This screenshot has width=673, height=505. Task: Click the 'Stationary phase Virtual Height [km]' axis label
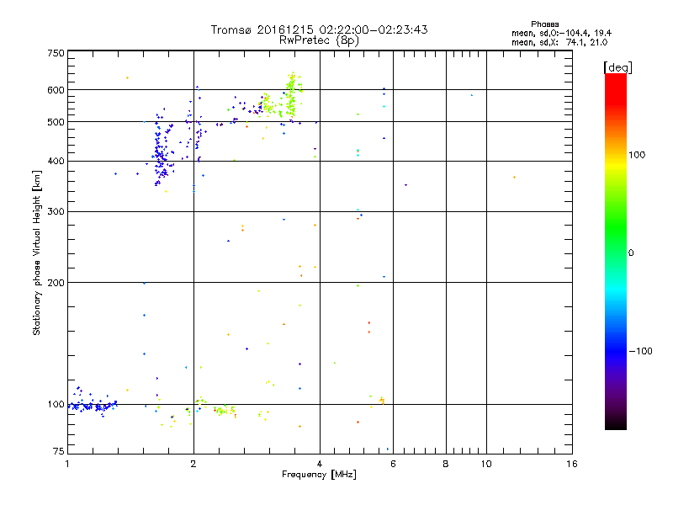coord(37,252)
